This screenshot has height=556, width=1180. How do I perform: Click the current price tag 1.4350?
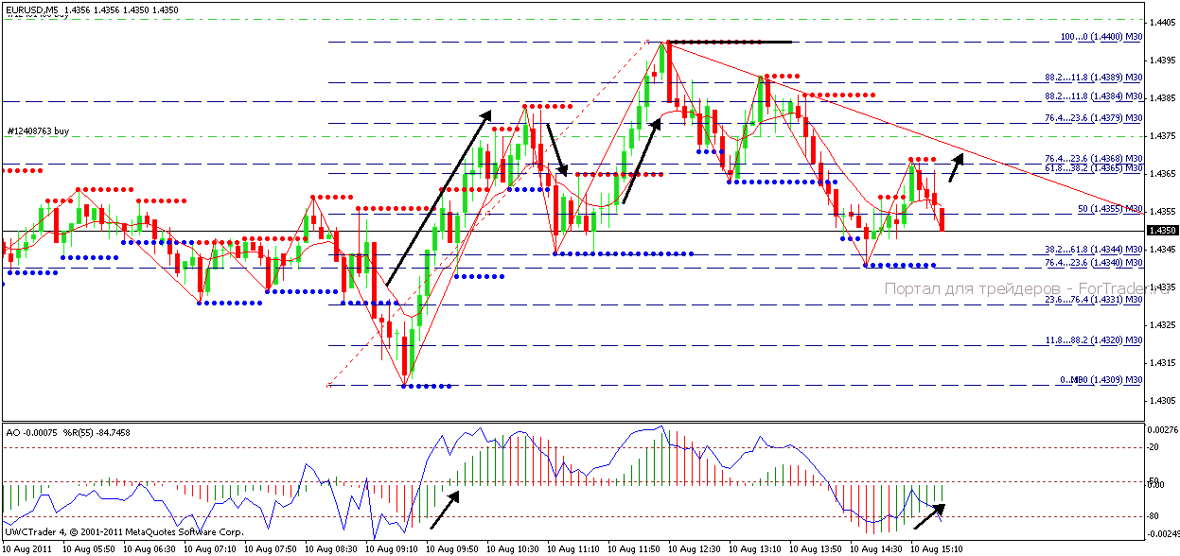[1162, 230]
